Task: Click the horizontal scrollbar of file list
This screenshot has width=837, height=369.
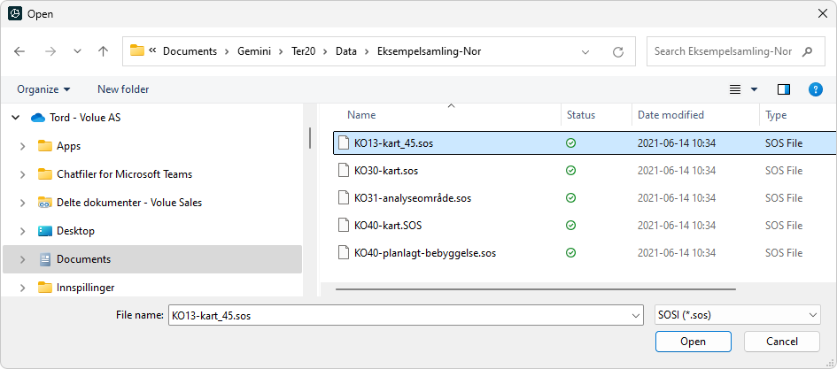Action: point(536,289)
